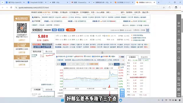
Task: Open 机构调研 icon link
Action: tap(104, 57)
